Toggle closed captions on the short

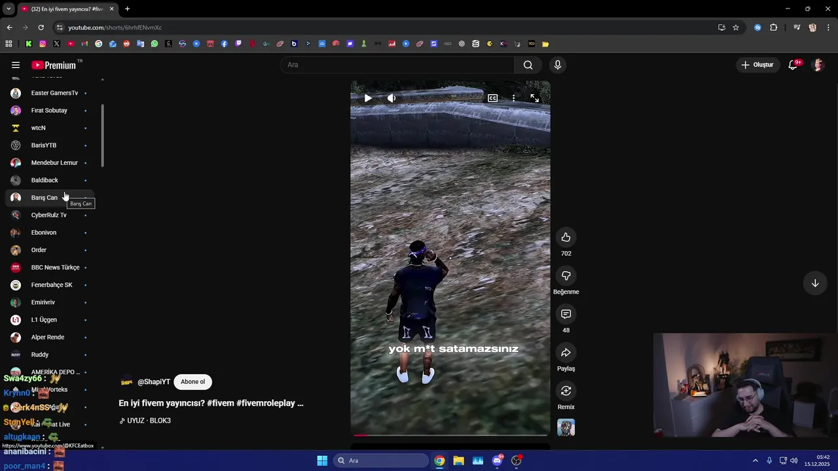tap(492, 98)
